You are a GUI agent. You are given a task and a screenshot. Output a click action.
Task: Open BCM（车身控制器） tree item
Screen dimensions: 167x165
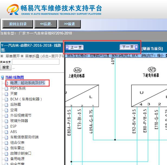coord(26,99)
